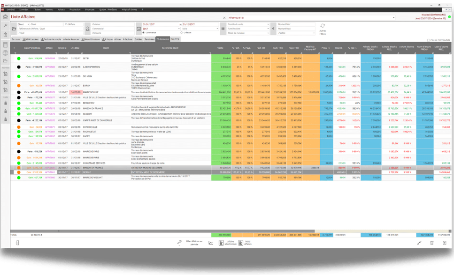Click the filter funnel under Client column header
The height and width of the screenshot is (275, 454).
(x=130, y=53)
